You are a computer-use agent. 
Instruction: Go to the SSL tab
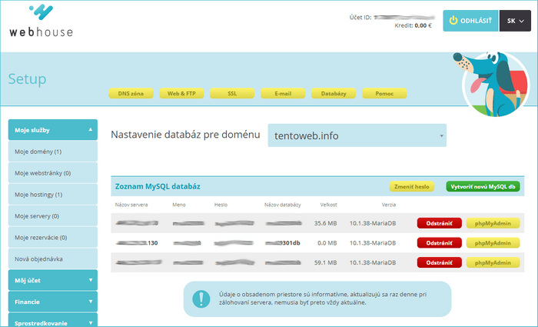pos(232,94)
